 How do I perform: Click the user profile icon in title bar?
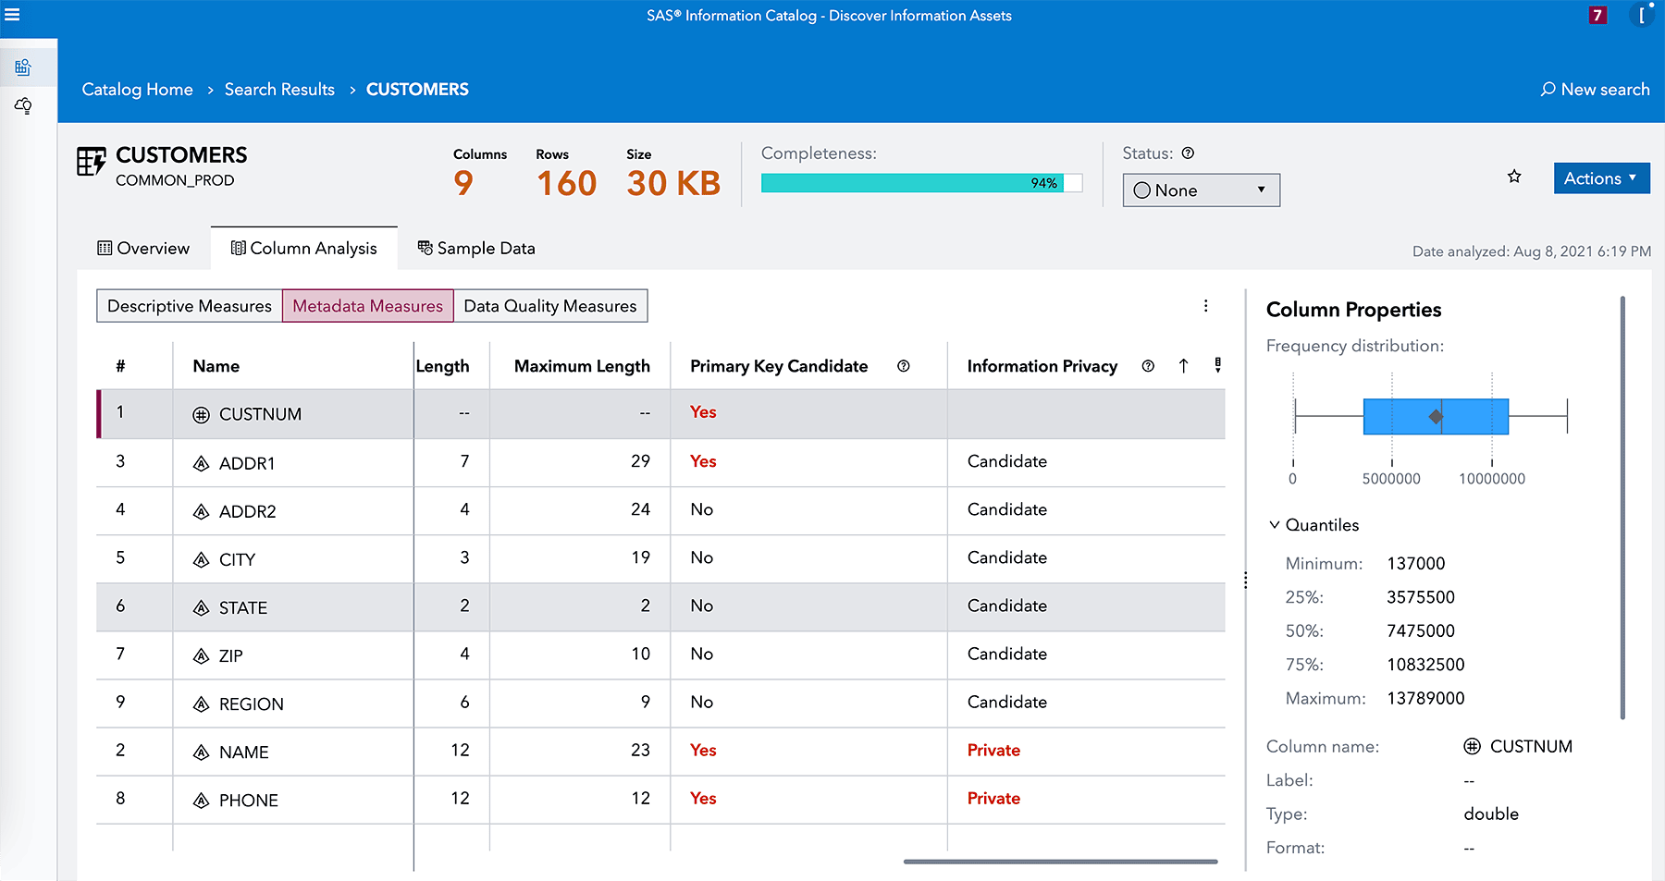[1643, 15]
